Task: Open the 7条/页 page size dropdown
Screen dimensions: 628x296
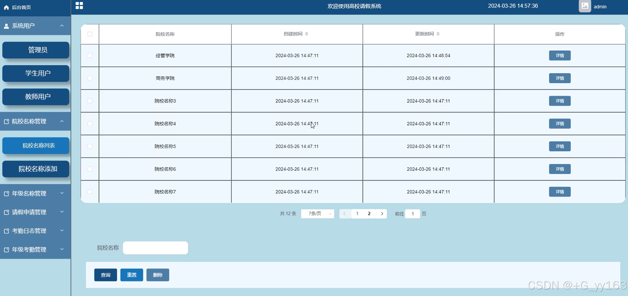Action: [x=318, y=214]
